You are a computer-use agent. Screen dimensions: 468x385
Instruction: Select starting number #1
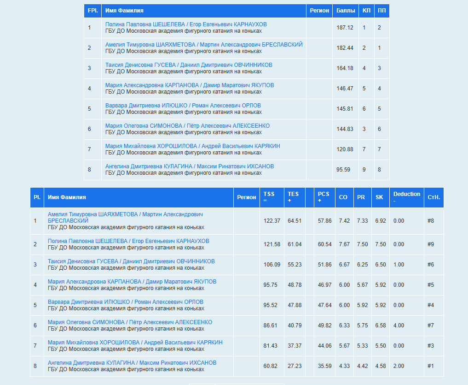pos(431,366)
